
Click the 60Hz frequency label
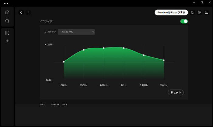click(64, 85)
